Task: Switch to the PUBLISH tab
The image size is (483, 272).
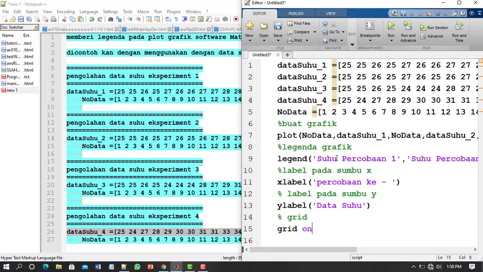Action: 296,14
